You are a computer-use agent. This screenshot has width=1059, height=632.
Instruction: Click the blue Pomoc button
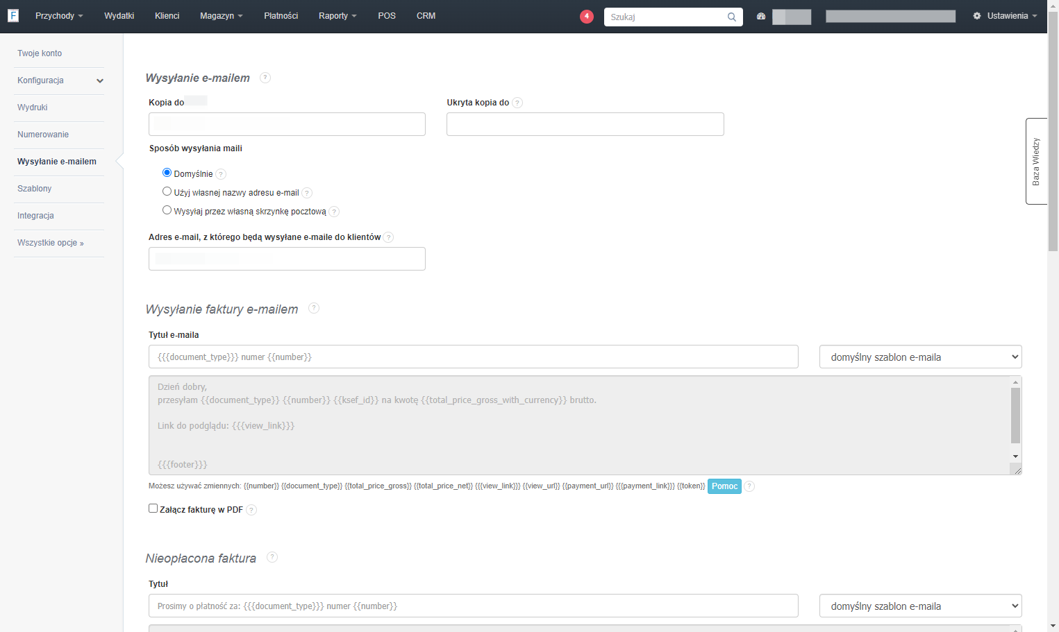(x=724, y=486)
